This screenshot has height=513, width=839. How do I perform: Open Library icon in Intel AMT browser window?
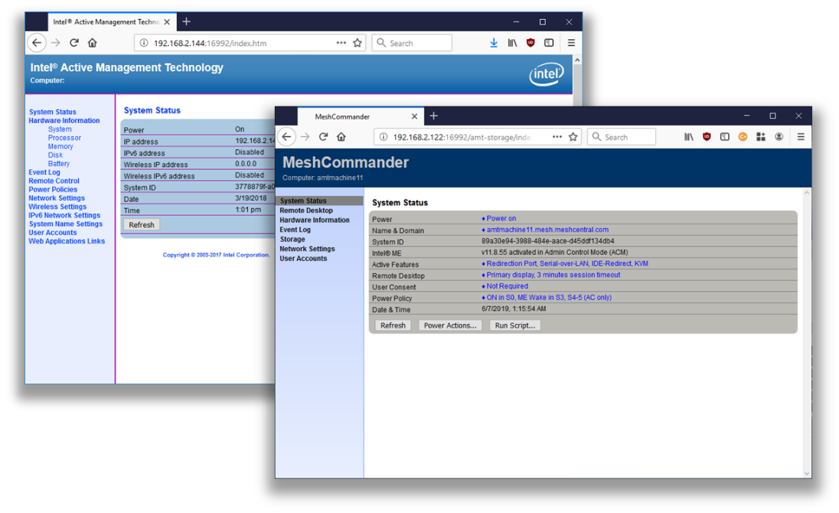pos(512,43)
